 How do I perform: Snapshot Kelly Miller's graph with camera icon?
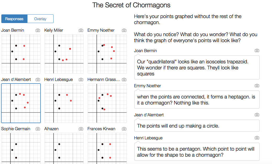81,30
